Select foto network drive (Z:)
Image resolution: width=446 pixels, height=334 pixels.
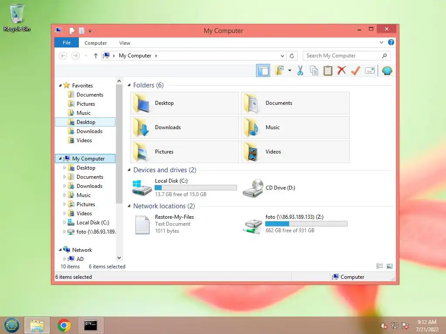[295, 224]
